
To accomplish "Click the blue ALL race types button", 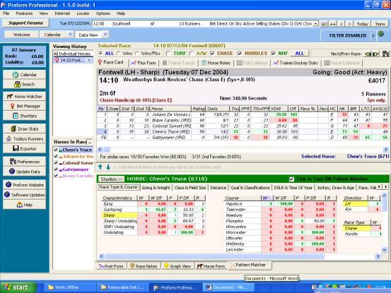I will click(300, 53).
